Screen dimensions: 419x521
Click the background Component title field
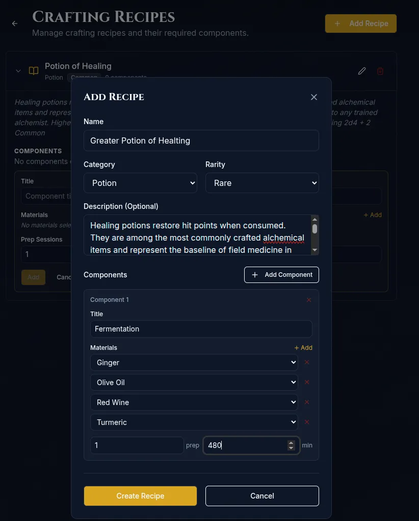(x=46, y=196)
